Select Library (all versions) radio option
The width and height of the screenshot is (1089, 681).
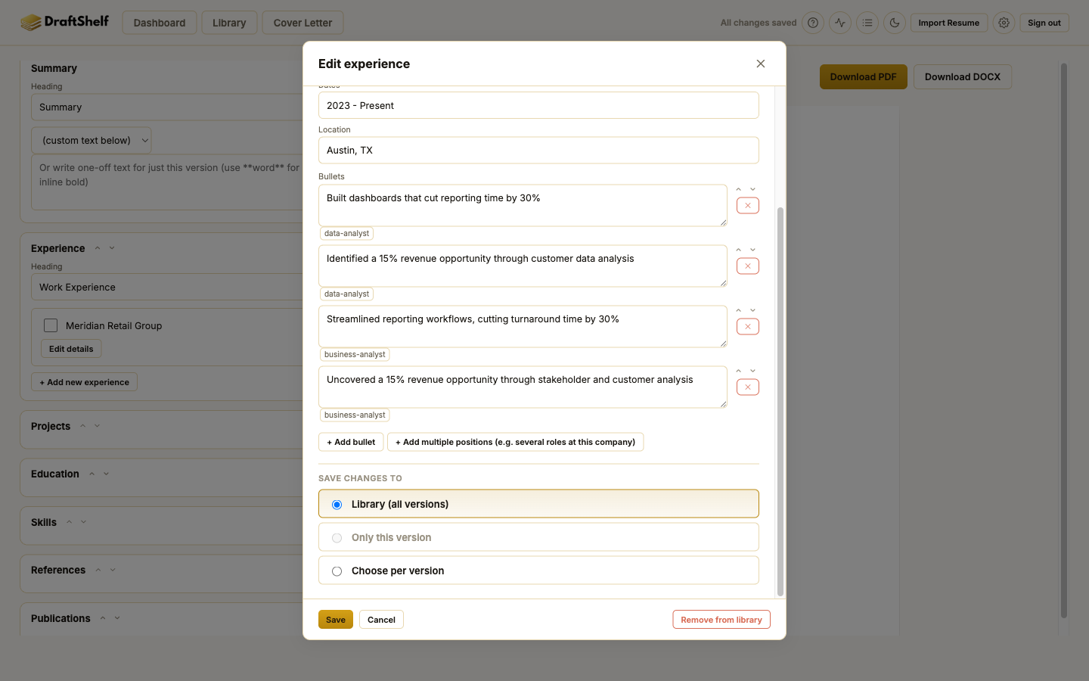tap(538, 504)
